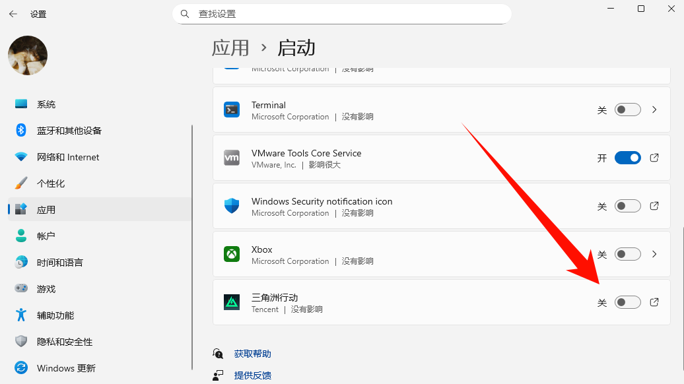Open VMware Tools via its external link icon
This screenshot has width=684, height=384.
coord(654,158)
